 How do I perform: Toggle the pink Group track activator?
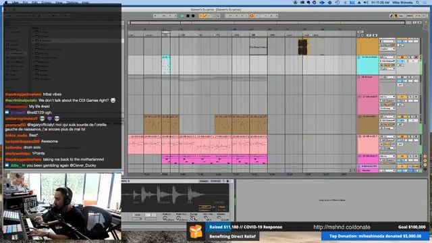[x=402, y=77]
